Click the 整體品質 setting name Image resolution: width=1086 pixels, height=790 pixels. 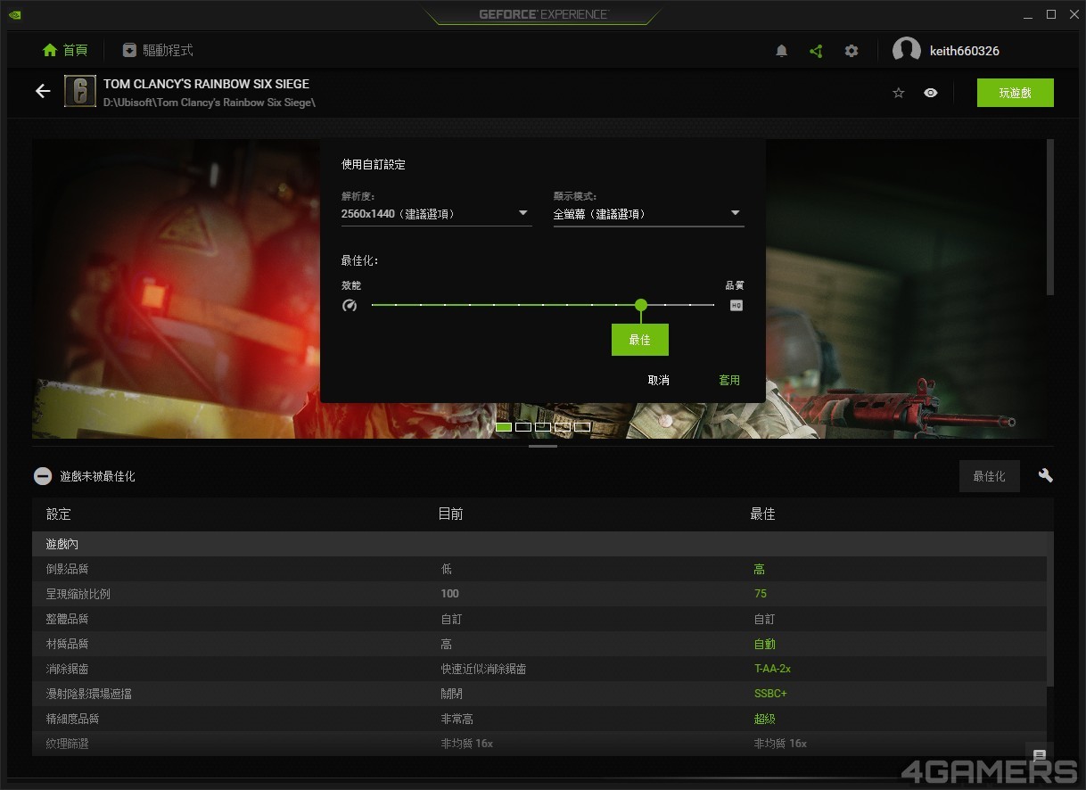(68, 619)
